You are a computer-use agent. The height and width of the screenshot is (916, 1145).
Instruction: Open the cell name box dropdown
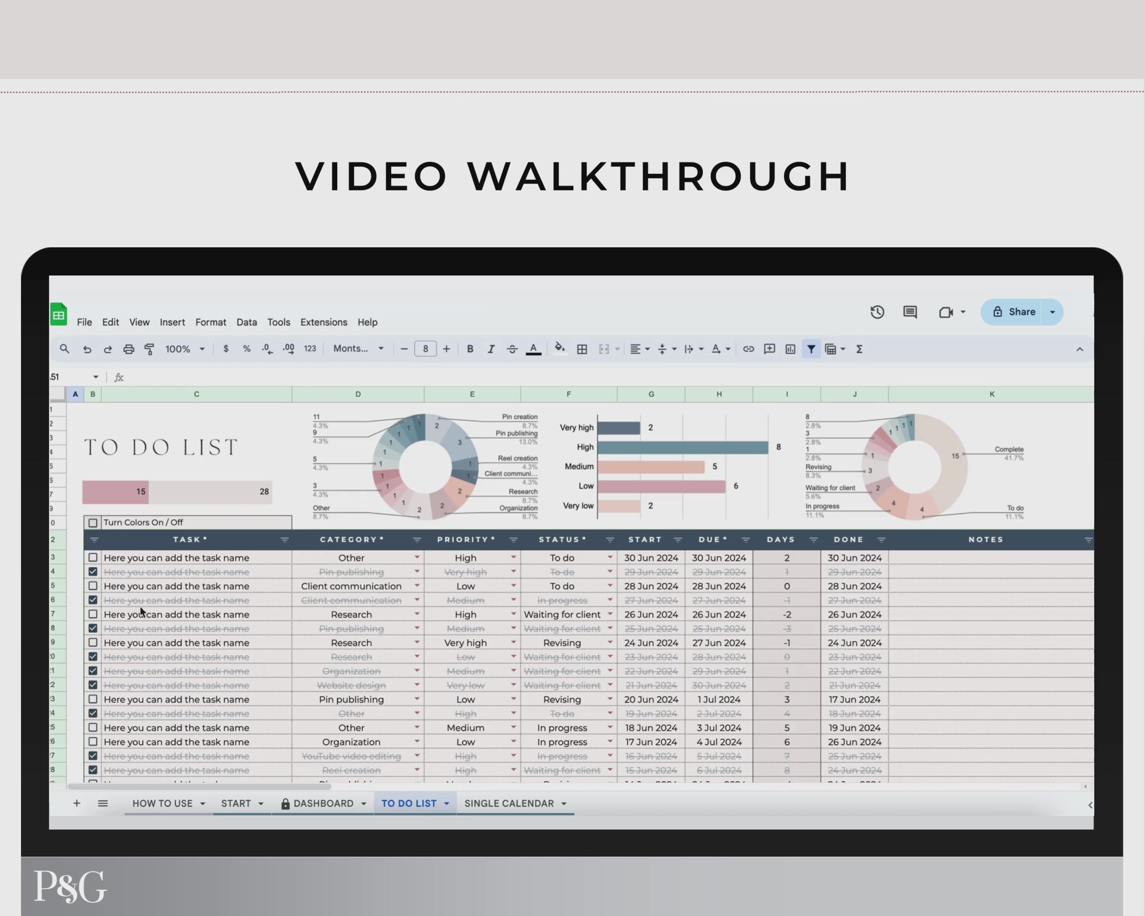95,377
